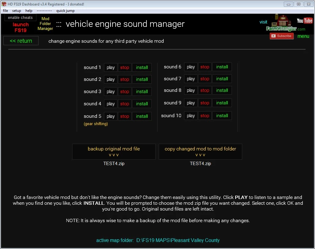Stop playback of sound 8
315x249 pixels.
[205, 90]
